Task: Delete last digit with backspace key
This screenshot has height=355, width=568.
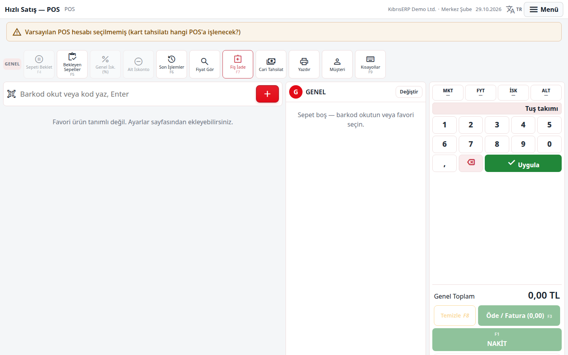Action: tap(471, 163)
